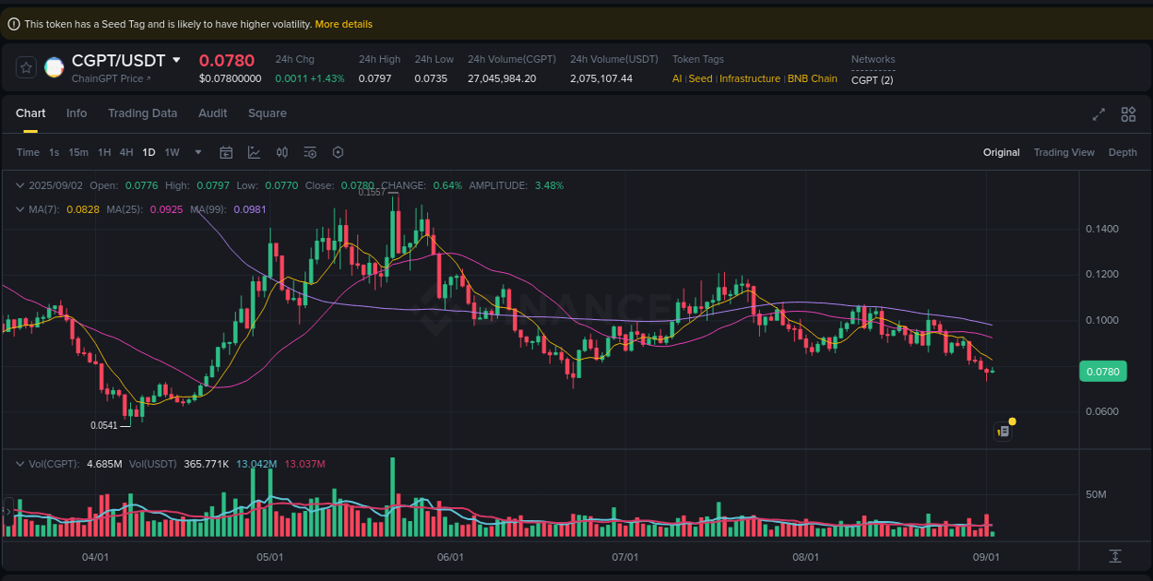Open the widgets layout grid icon
This screenshot has width=1153, height=581.
[x=1128, y=114]
